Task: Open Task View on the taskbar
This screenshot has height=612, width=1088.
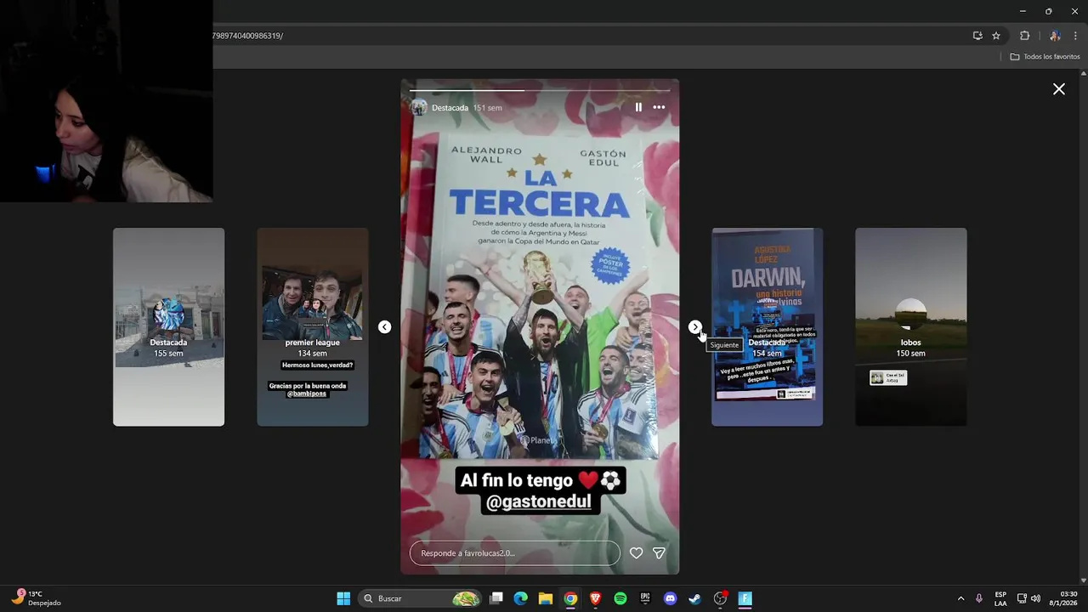Action: pos(496,598)
